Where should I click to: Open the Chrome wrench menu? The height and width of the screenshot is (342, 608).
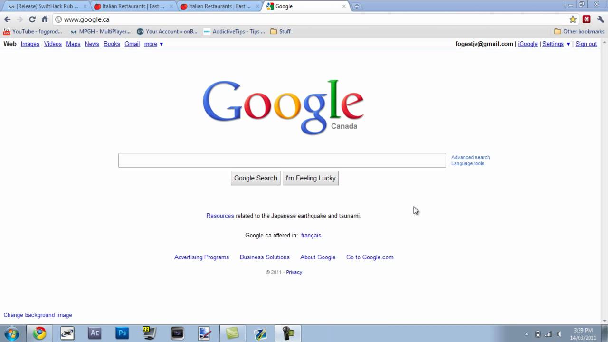(x=600, y=19)
